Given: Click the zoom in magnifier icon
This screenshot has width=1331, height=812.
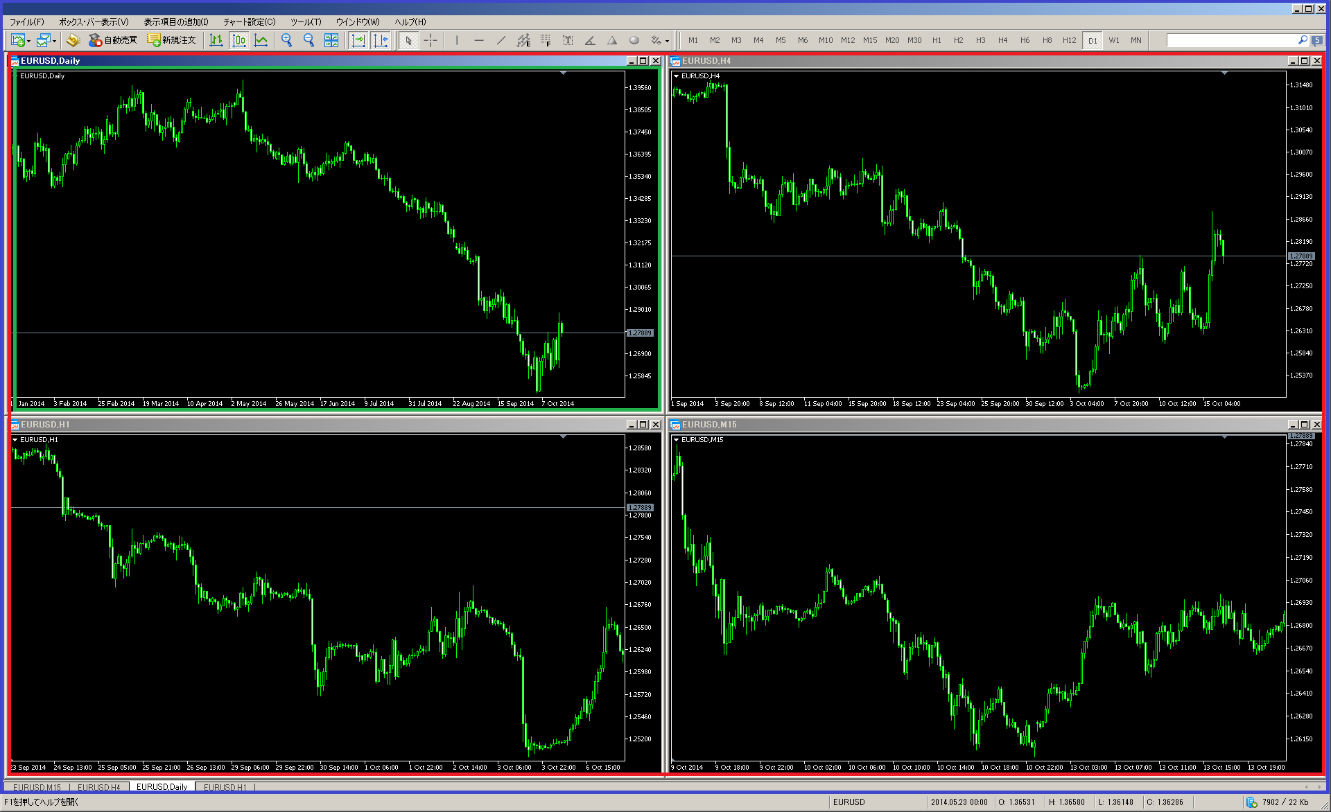Looking at the screenshot, I should (286, 40).
